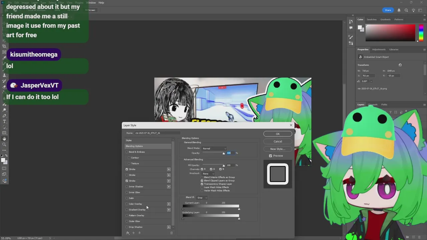Open the Help menu
This screenshot has width=427, height=240.
point(101,3)
